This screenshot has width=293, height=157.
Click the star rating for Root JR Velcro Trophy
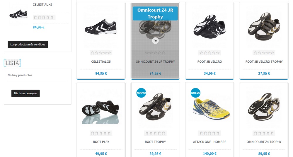point(264,53)
